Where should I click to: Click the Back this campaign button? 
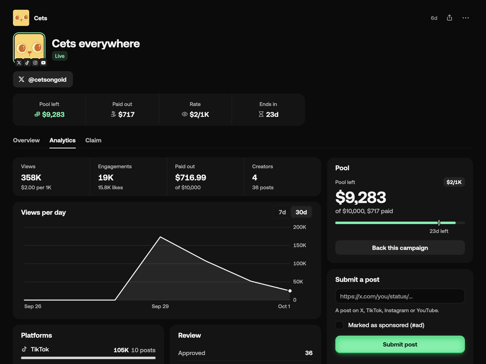pyautogui.click(x=400, y=248)
